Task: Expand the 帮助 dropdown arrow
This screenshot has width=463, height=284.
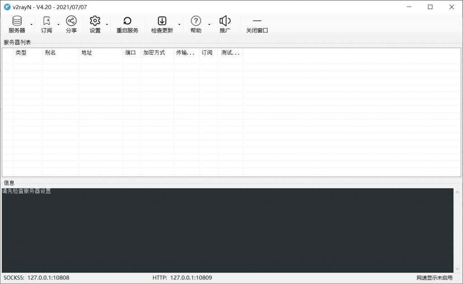Action: coord(209,24)
